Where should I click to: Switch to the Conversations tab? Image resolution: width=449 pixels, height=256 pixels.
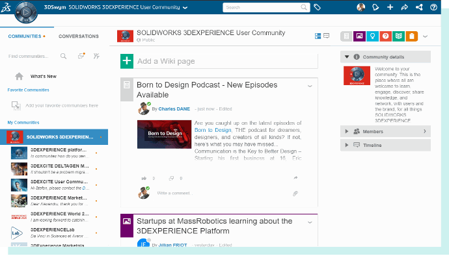click(79, 36)
